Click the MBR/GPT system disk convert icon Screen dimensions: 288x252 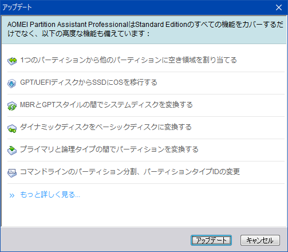12,106
